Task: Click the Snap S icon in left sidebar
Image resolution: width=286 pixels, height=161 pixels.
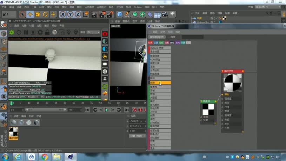Action: click(x=4, y=97)
